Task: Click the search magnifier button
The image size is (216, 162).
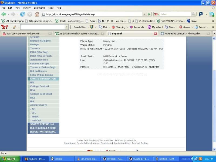Action: click(x=194, y=14)
